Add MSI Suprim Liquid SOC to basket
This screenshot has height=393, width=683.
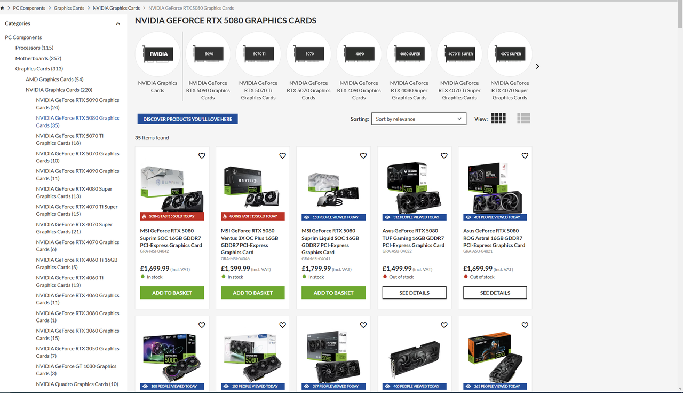point(333,293)
